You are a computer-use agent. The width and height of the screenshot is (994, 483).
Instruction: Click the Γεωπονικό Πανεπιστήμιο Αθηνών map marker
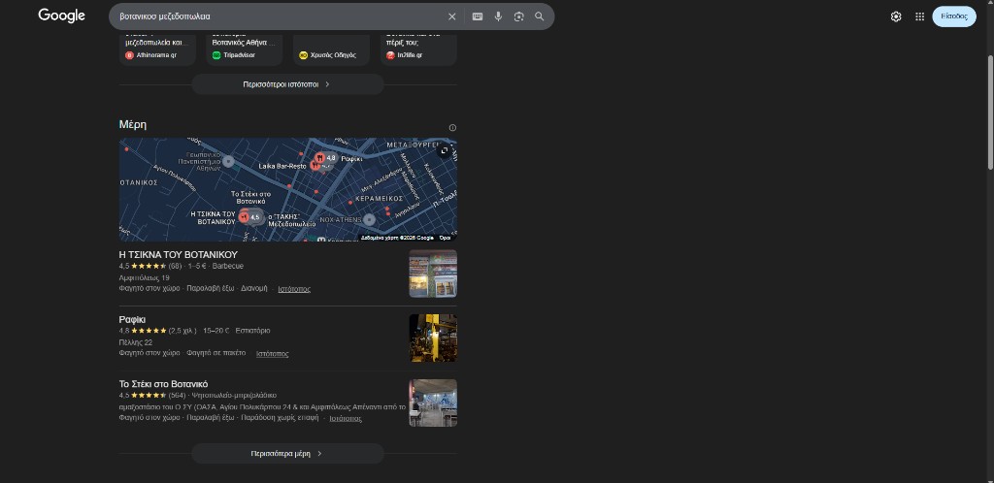point(228,161)
